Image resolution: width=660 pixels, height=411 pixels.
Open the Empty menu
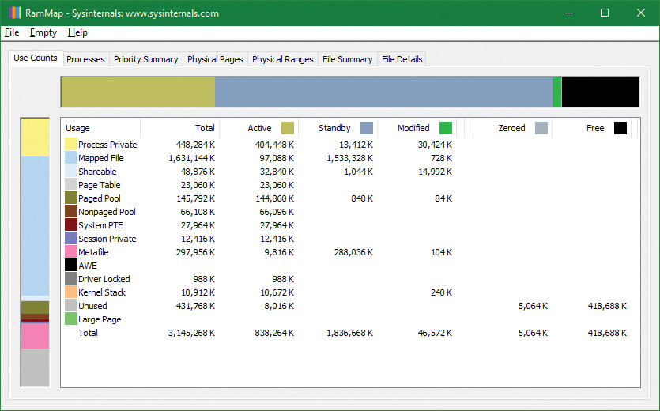coord(43,32)
